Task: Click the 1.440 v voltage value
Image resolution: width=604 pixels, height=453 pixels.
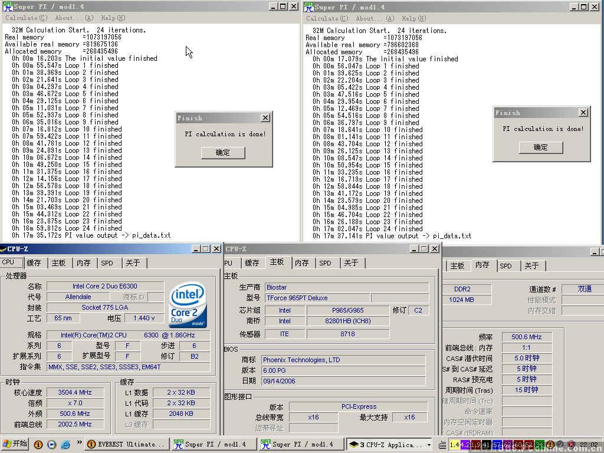Action: click(144, 318)
